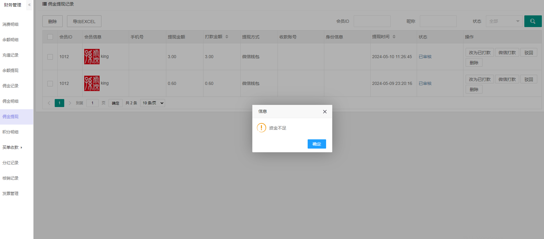Open 佣金明细 in the sidebar
This screenshot has height=239, width=544.
tap(10, 101)
